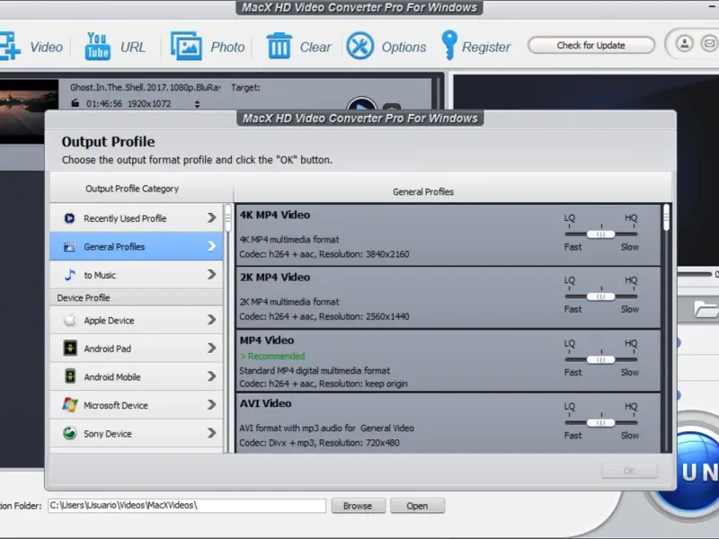719x539 pixels.
Task: Click the to Music note icon
Action: pyautogui.click(x=70, y=275)
